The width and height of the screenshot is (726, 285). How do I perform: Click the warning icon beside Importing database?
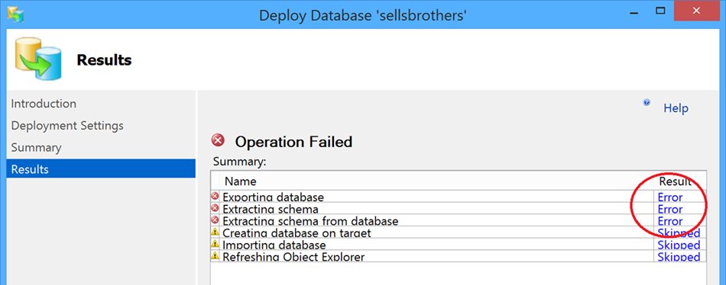(215, 243)
